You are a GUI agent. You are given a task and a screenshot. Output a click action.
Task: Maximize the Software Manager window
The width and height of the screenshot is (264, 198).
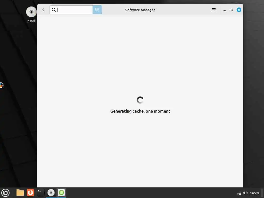[232, 10]
